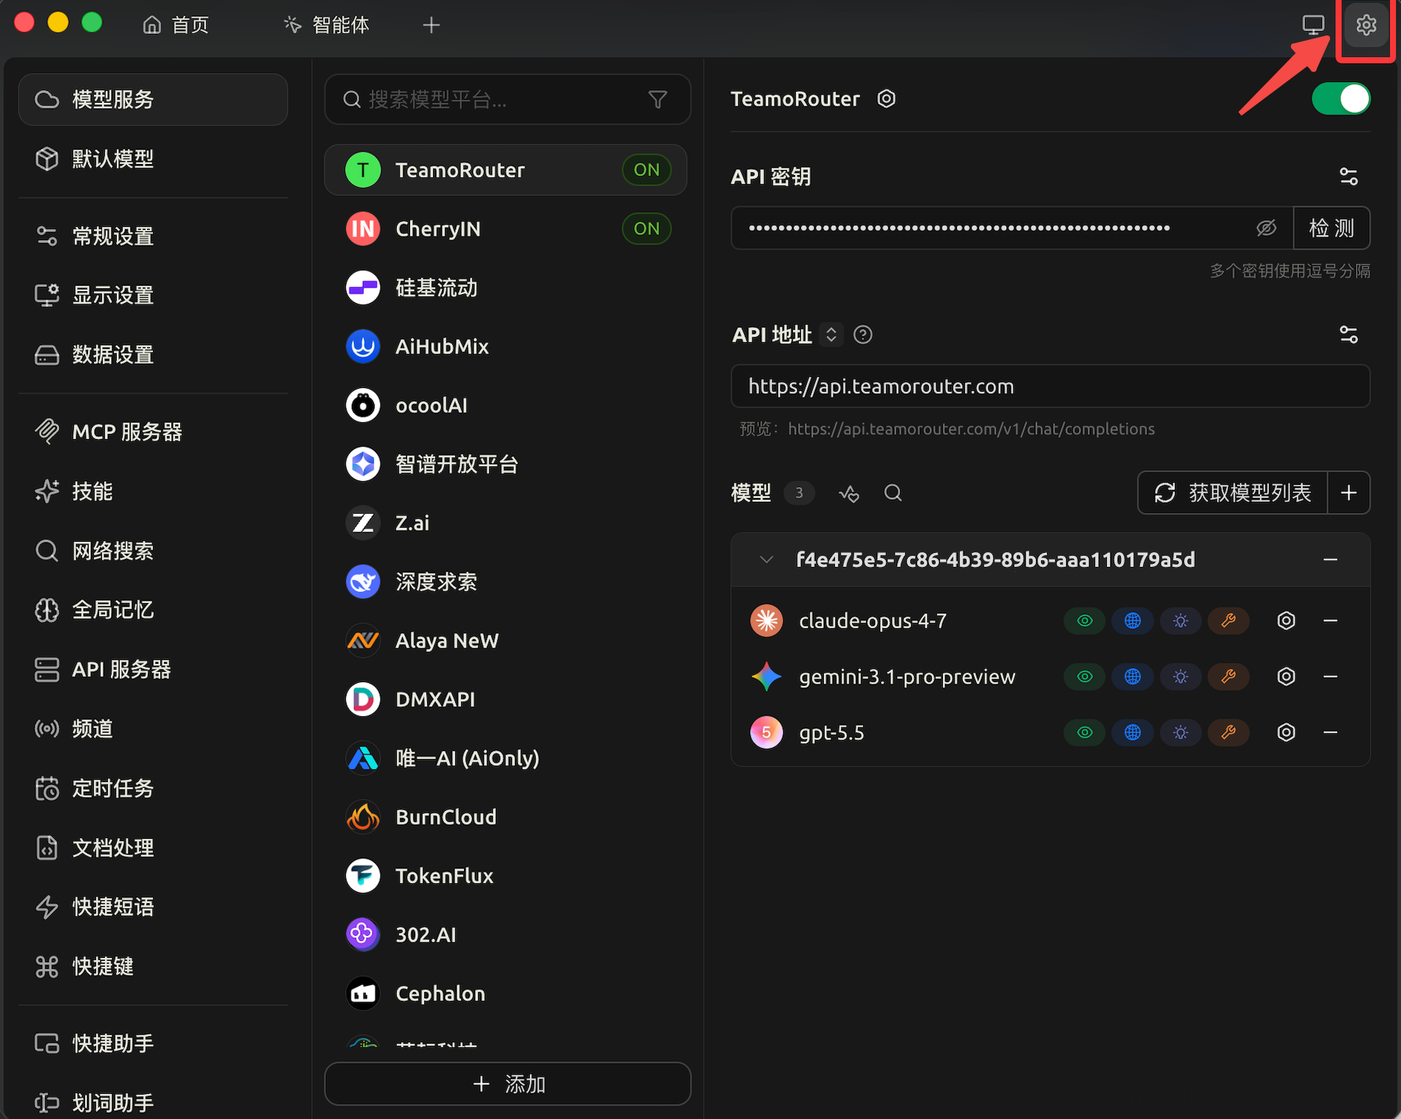Image resolution: width=1401 pixels, height=1119 pixels.
Task: Open settings via the gear icon
Action: [1366, 25]
